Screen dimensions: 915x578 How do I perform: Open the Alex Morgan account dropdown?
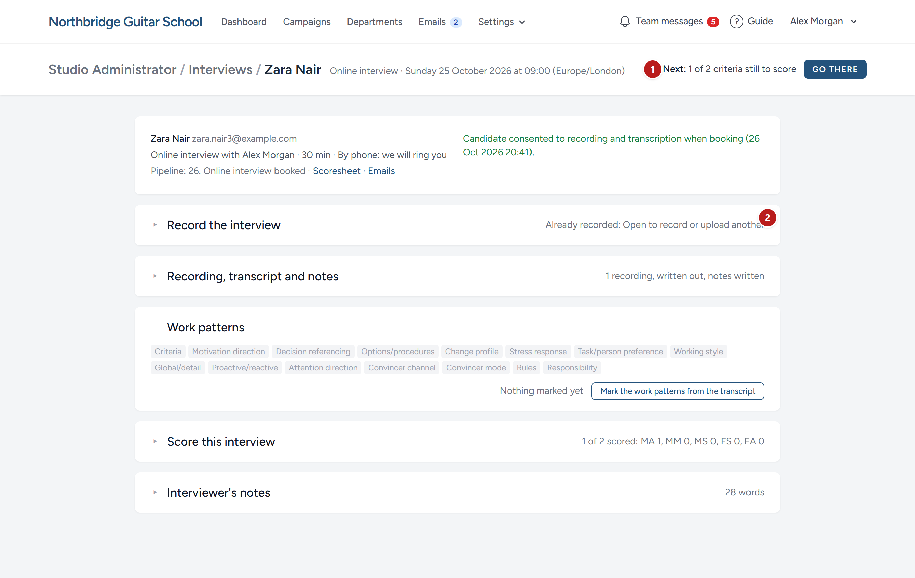pyautogui.click(x=823, y=21)
